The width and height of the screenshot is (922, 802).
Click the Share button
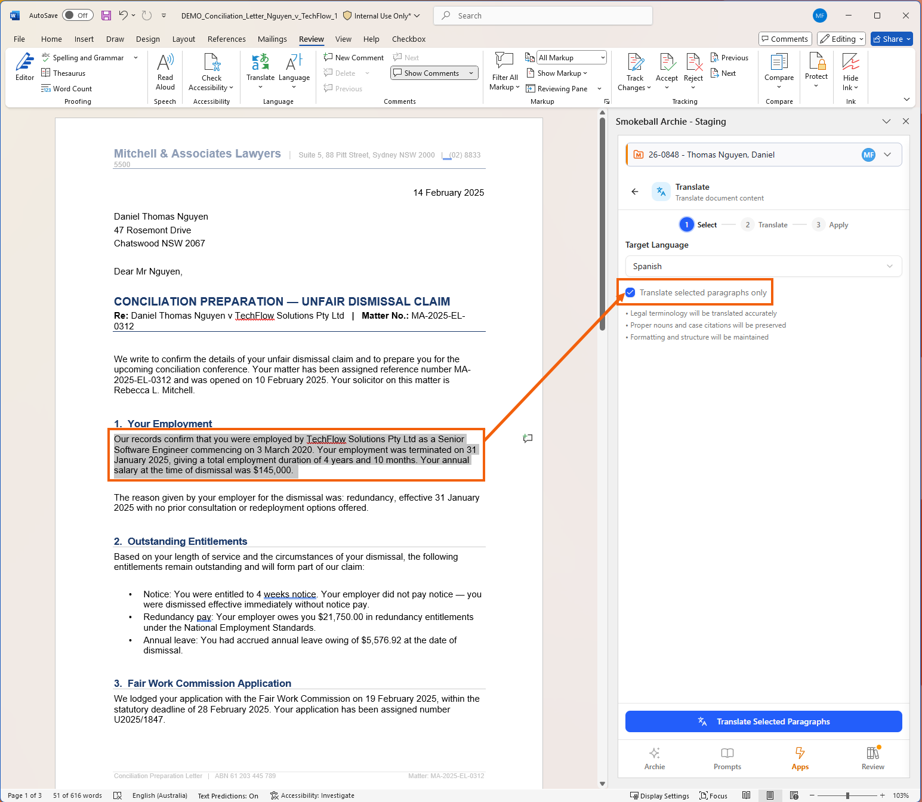tap(892, 39)
